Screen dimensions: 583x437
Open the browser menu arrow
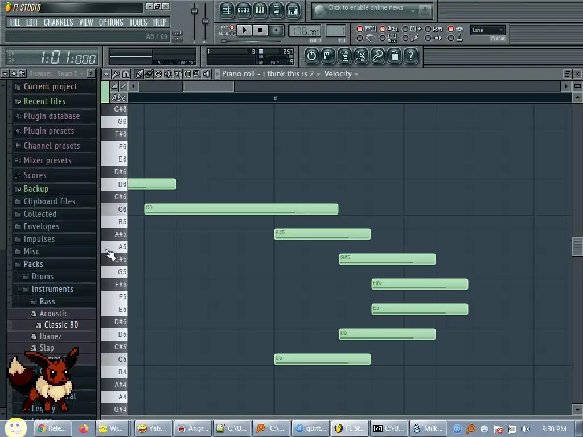point(5,73)
